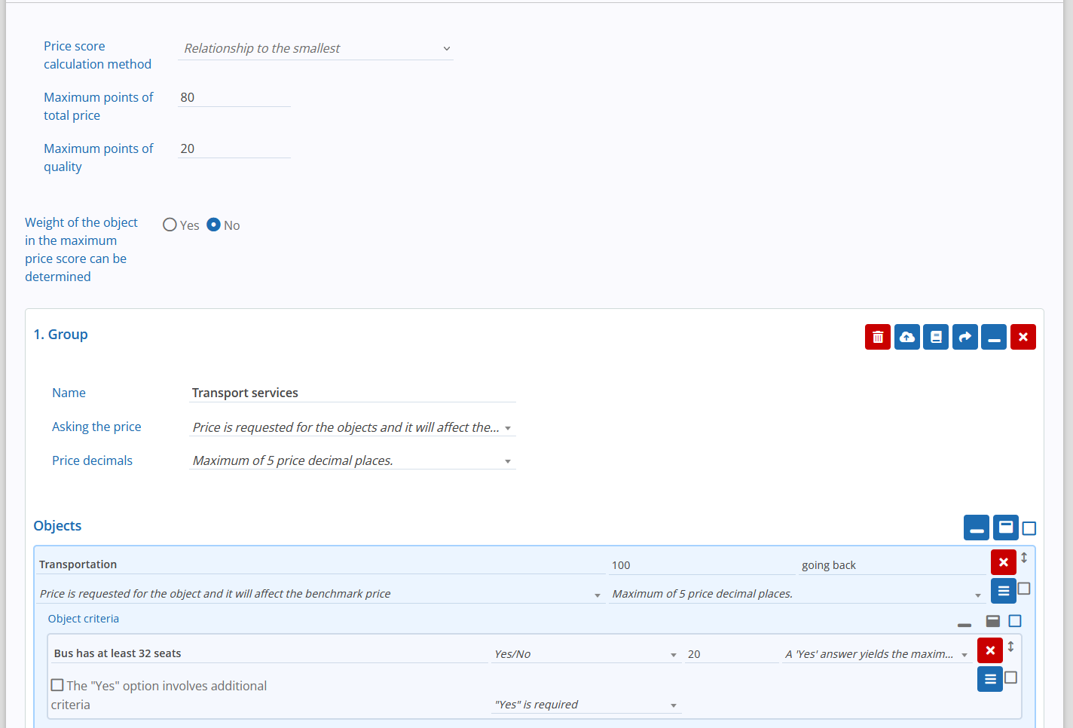Open the Yes/No criterion type dropdown
The height and width of the screenshot is (728, 1073).
coord(586,654)
